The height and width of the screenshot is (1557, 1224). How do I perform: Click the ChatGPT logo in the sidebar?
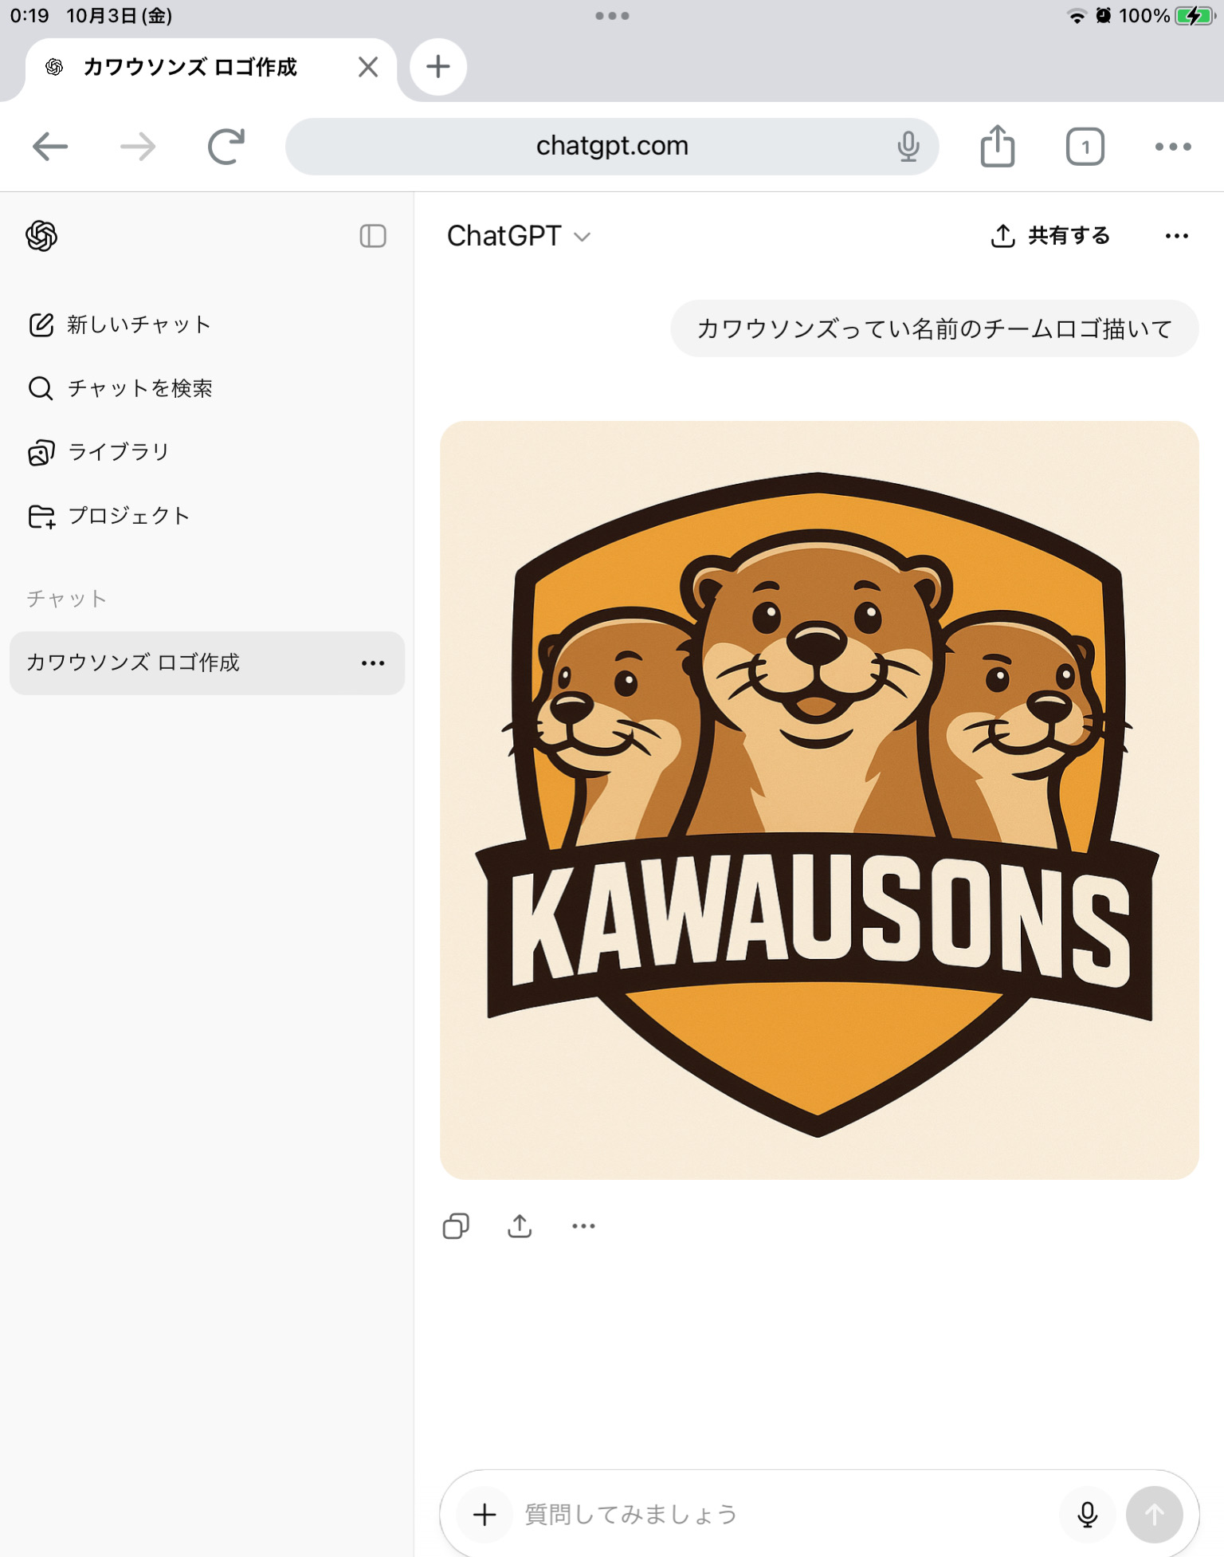pyautogui.click(x=41, y=236)
